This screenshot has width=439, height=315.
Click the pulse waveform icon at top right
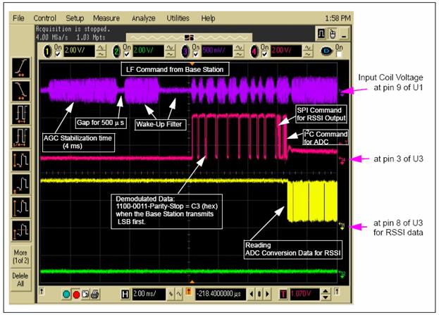[x=321, y=34]
